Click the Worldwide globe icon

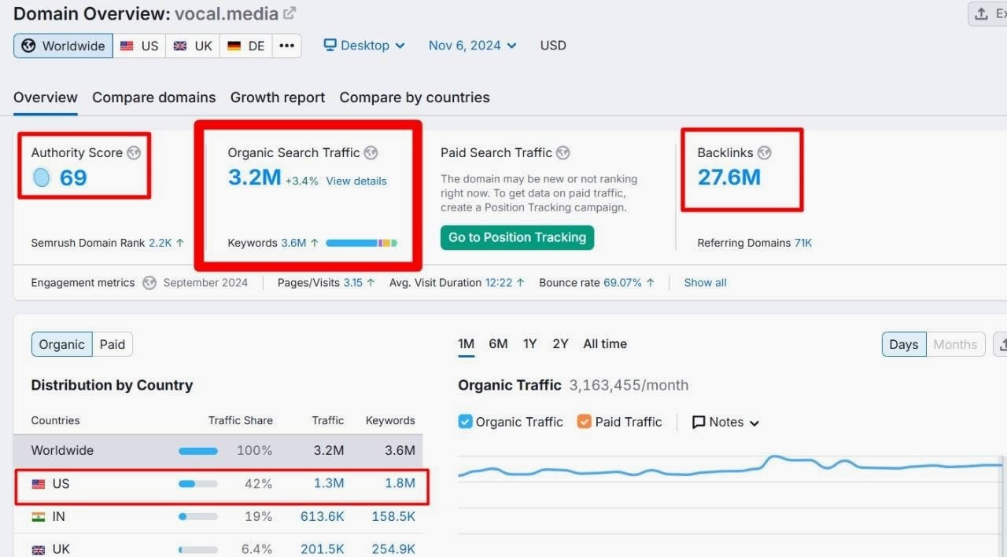pos(28,46)
